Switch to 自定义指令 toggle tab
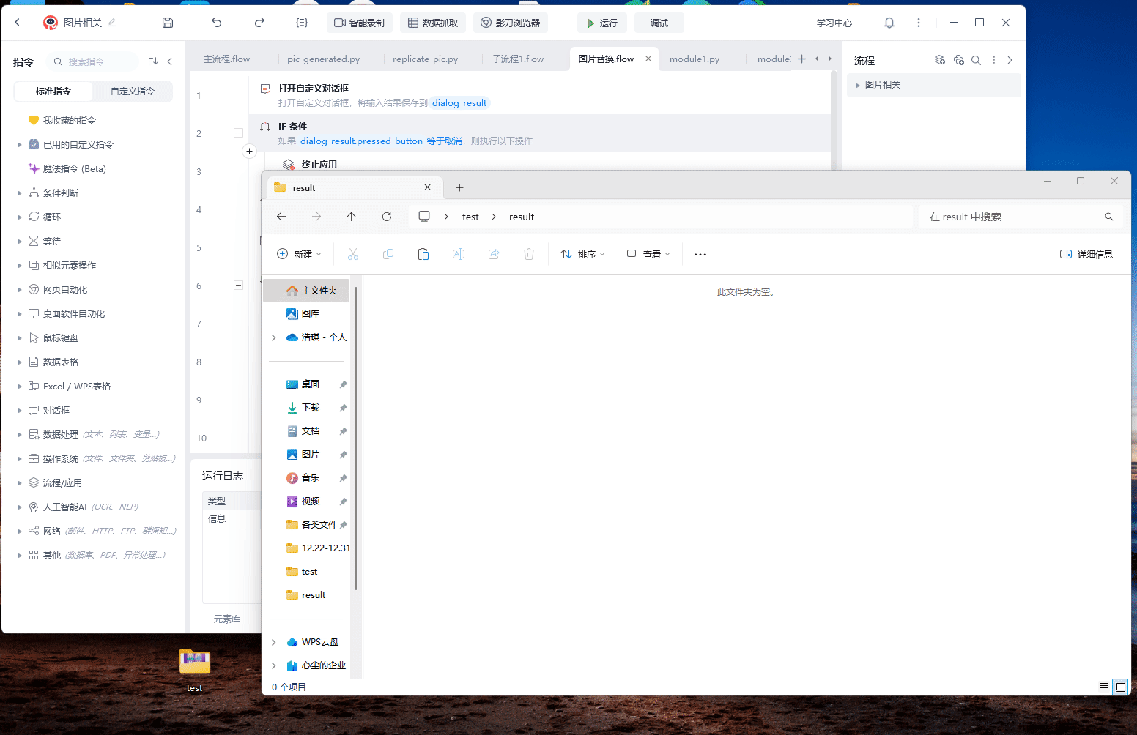1137x735 pixels. pos(133,92)
